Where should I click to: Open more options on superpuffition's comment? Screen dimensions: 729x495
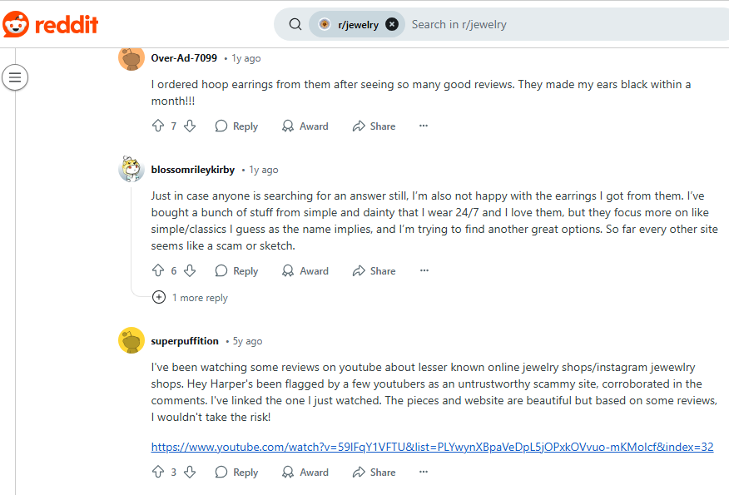424,473
